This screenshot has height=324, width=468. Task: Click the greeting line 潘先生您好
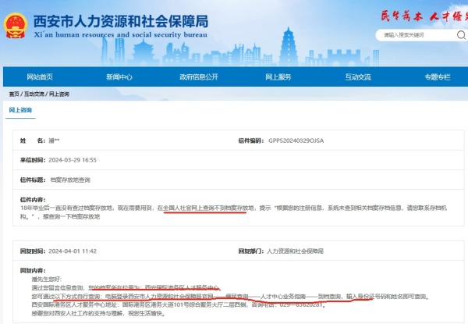47,279
